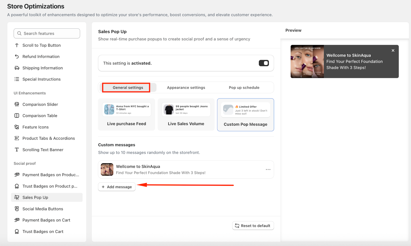Click the Sales Pop Up cart icon
411x246 pixels.
point(17,198)
